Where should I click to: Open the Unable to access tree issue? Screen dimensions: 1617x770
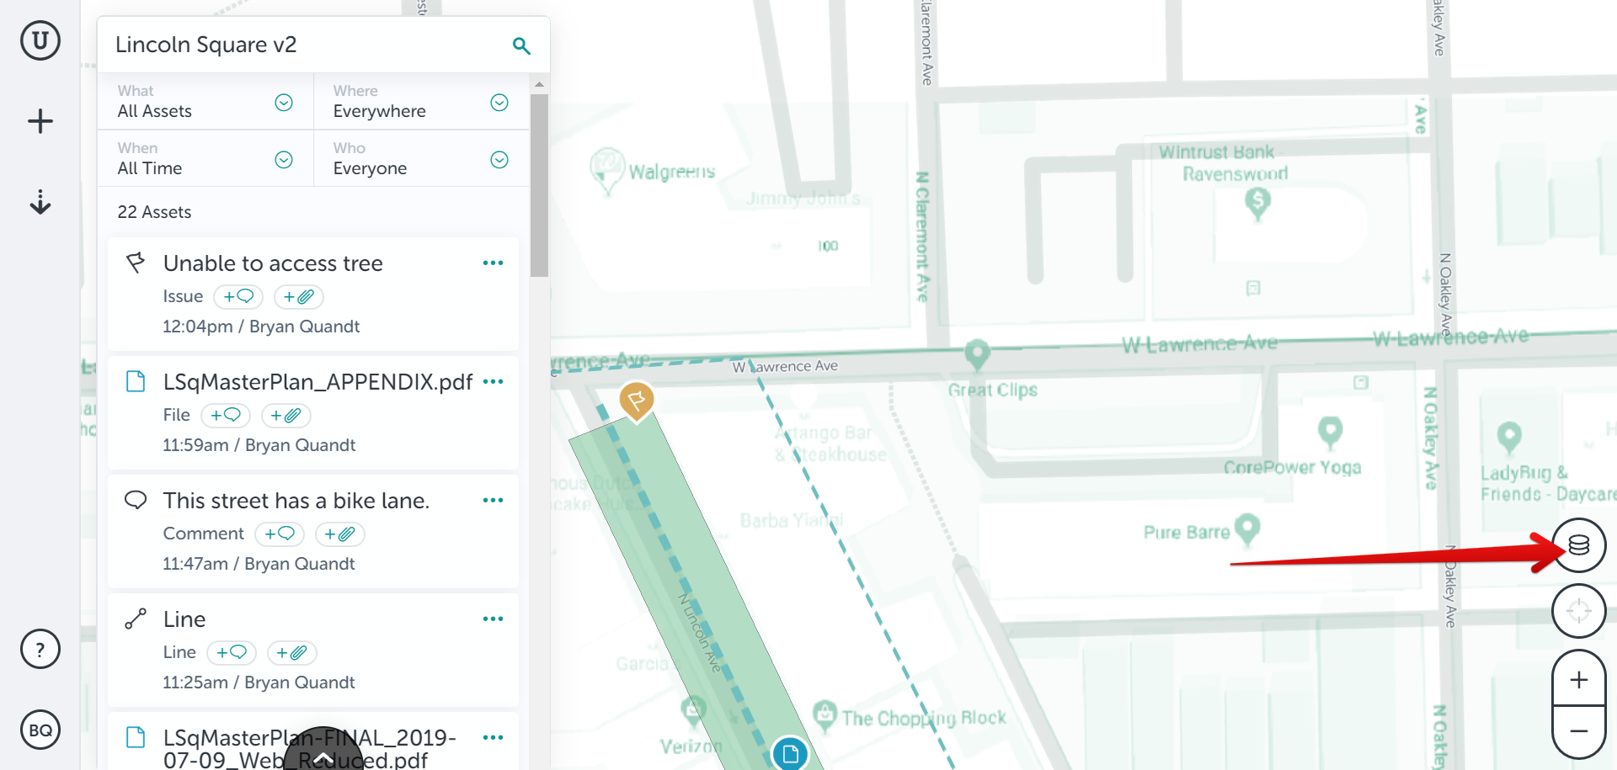tap(273, 263)
